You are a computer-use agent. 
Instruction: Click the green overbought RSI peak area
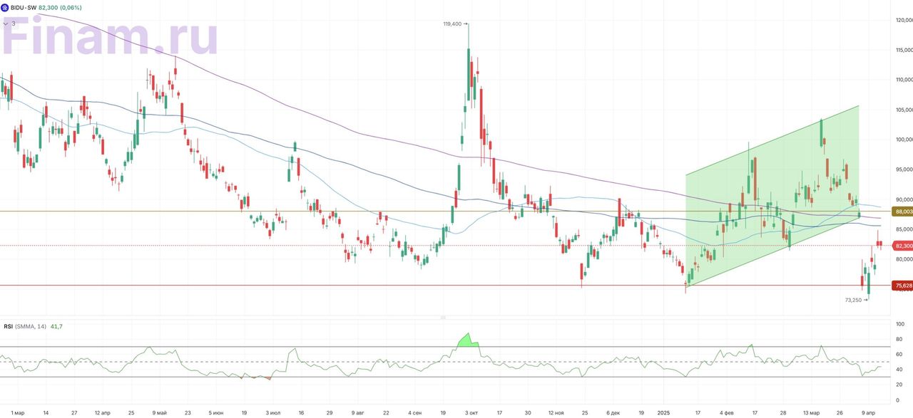467,341
